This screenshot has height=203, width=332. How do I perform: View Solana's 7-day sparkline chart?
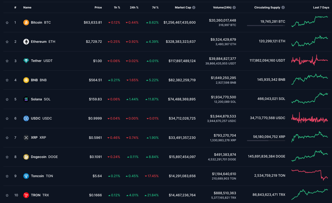coord(310,98)
